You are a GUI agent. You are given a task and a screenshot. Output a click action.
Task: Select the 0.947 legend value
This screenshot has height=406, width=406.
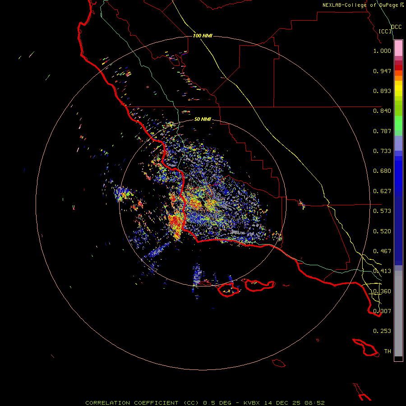coord(382,71)
